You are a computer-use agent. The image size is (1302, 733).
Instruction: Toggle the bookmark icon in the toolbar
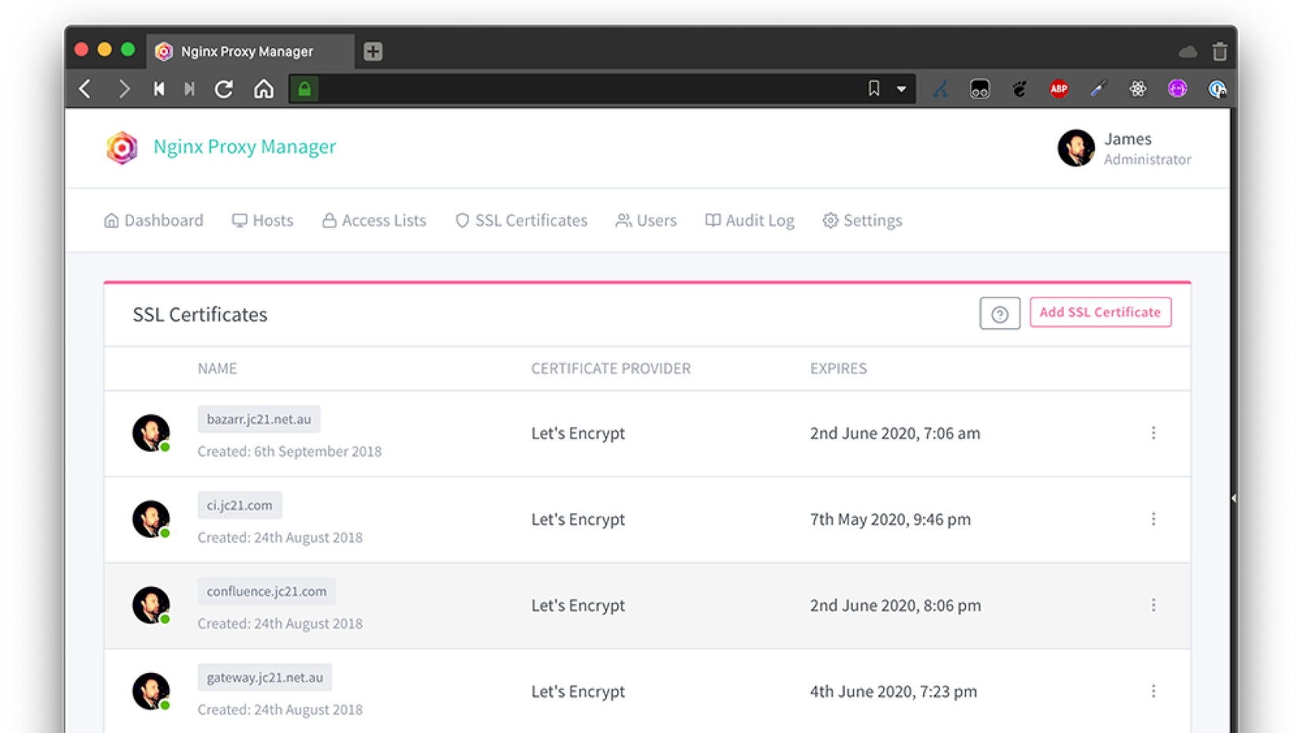click(x=874, y=88)
